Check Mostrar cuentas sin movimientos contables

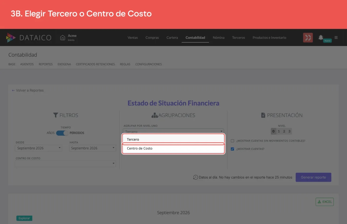coord(232,141)
